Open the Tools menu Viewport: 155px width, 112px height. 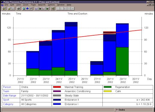tap(26, 5)
